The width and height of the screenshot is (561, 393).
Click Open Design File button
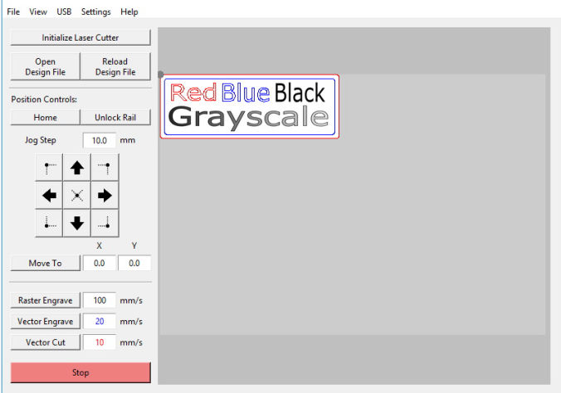45,66
